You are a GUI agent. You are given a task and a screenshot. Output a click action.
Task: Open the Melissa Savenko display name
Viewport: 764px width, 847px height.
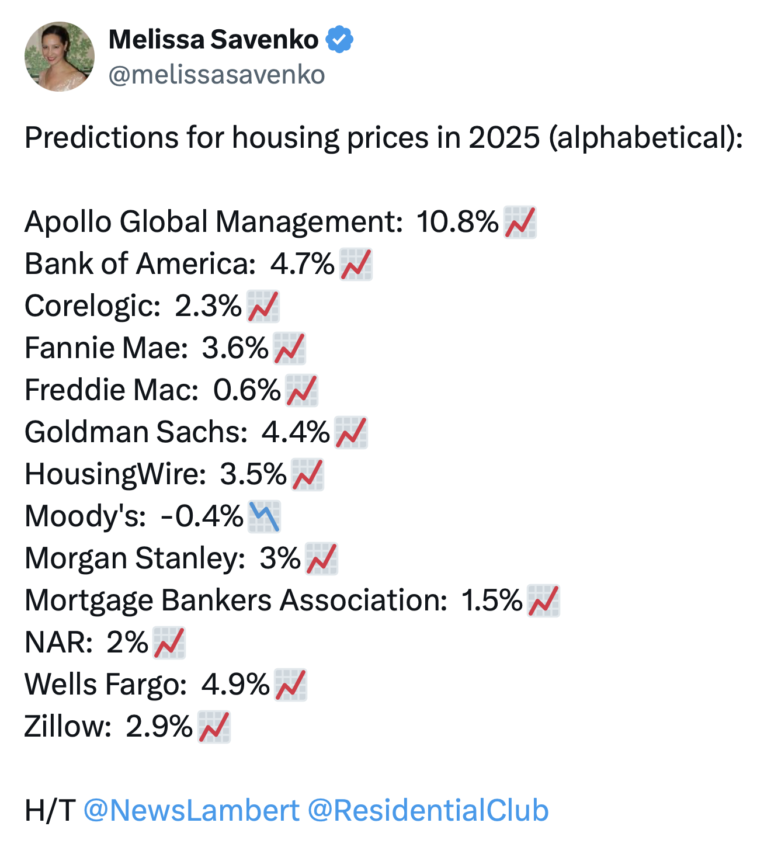click(213, 40)
